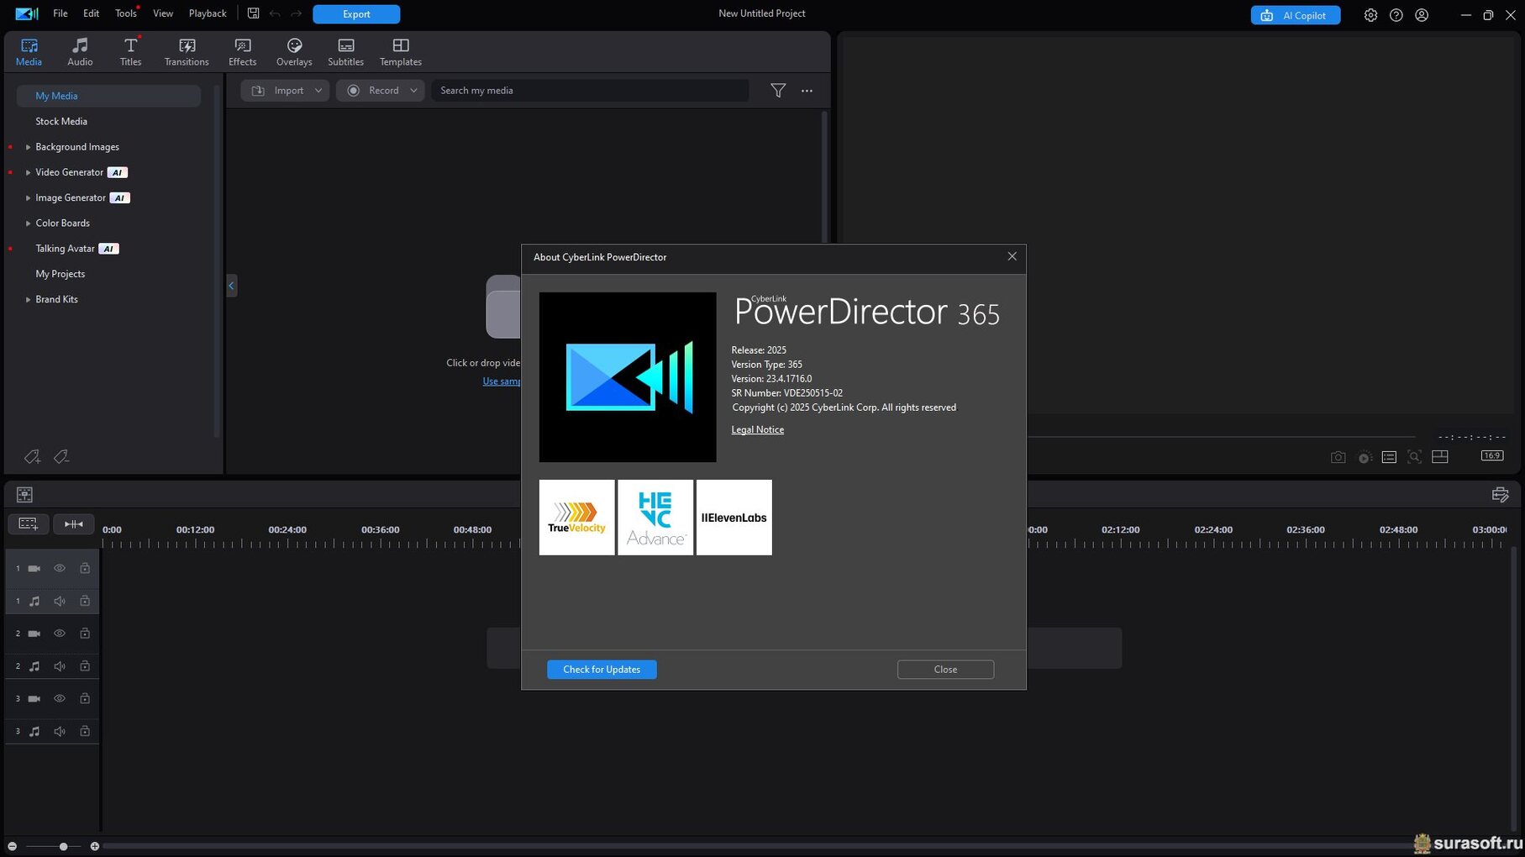1525x857 pixels.
Task: Click the Check for Updates button
Action: point(602,670)
